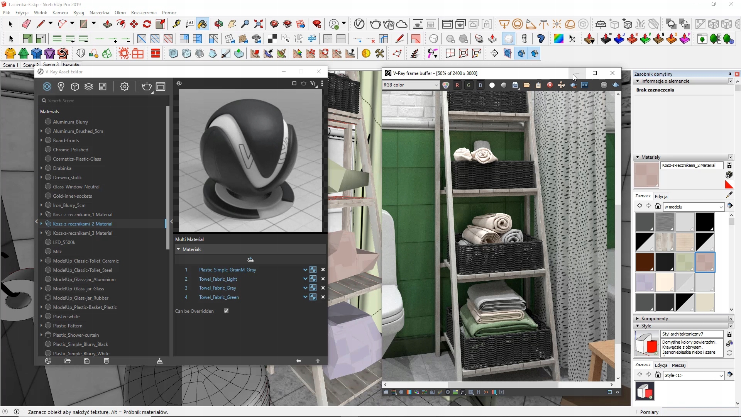This screenshot has width=741, height=417.
Task: Toggle the blue channel in frame buffer
Action: 480,85
